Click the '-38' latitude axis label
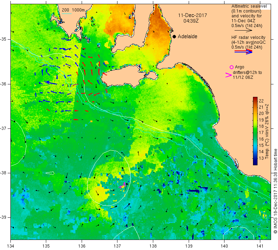Image resolution: width=278 pixels, height=250 pixels. coord(3,173)
